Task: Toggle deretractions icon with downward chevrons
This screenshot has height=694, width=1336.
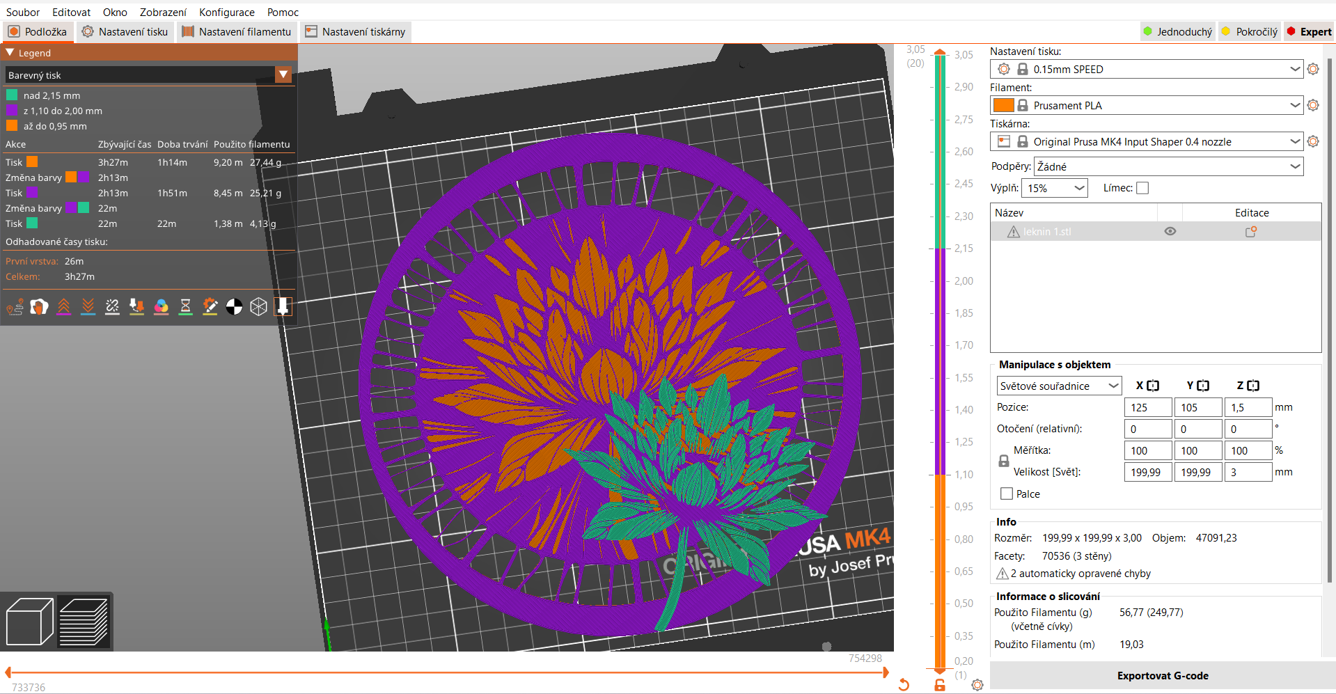Action: pyautogui.click(x=88, y=306)
